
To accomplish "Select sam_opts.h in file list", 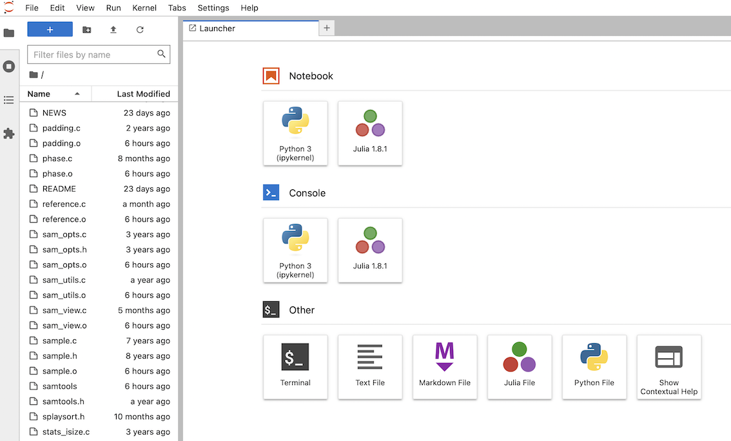I will (x=99, y=250).
